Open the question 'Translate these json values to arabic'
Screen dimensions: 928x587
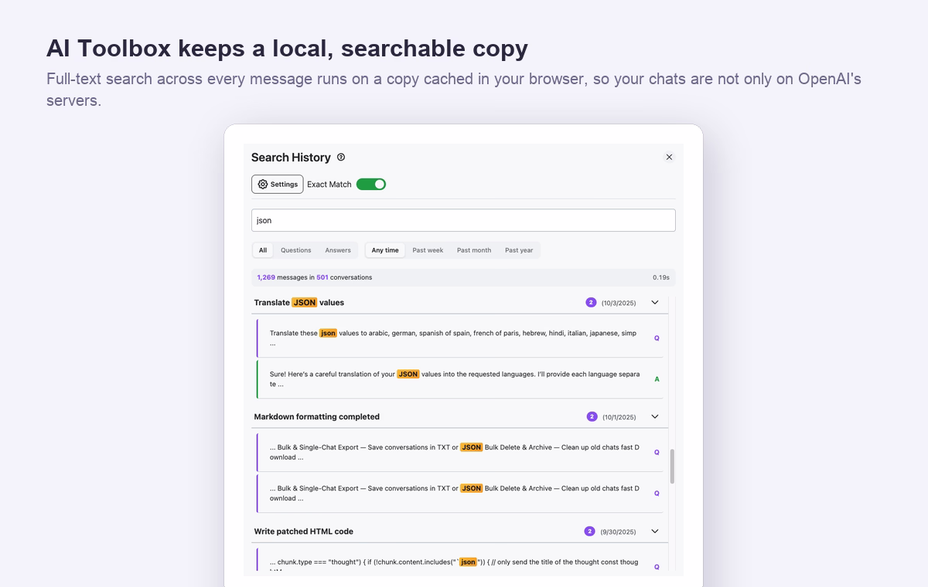pos(460,338)
